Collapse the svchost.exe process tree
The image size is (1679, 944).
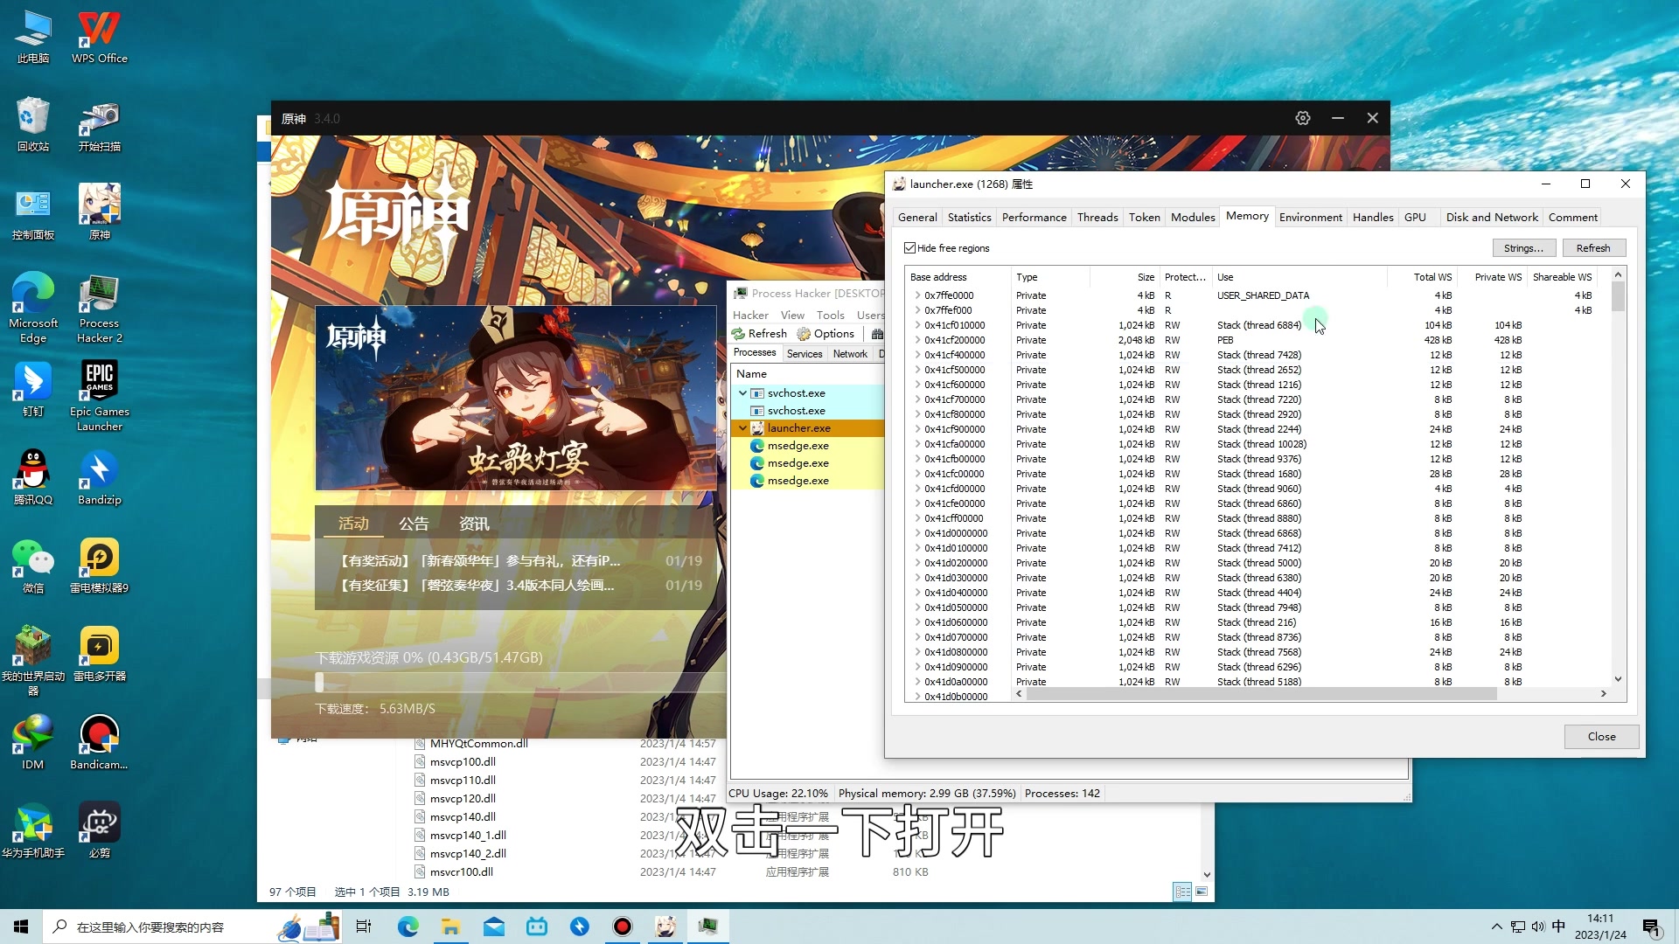(742, 393)
